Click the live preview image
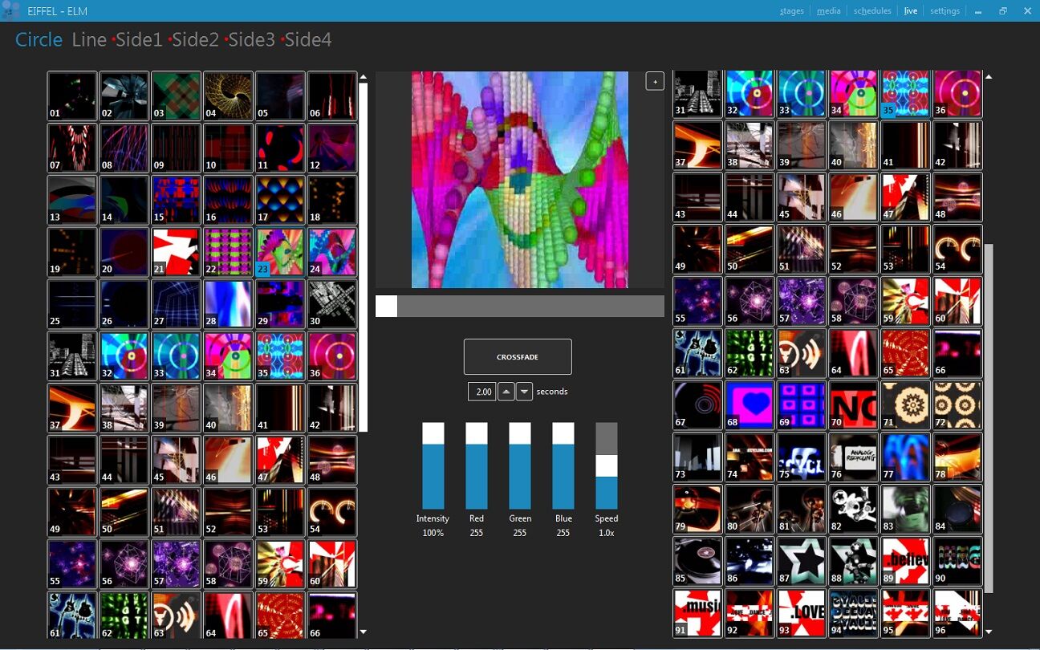The image size is (1040, 650). point(520,180)
